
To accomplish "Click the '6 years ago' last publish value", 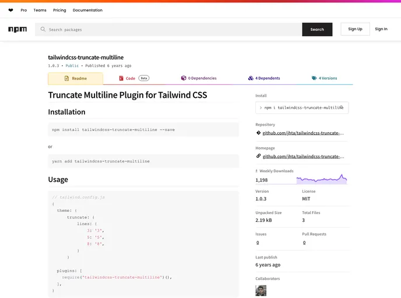I will click(268, 265).
